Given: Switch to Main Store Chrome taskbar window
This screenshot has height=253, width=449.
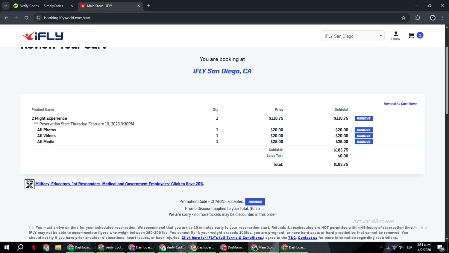Looking at the screenshot, I should click(264, 247).
